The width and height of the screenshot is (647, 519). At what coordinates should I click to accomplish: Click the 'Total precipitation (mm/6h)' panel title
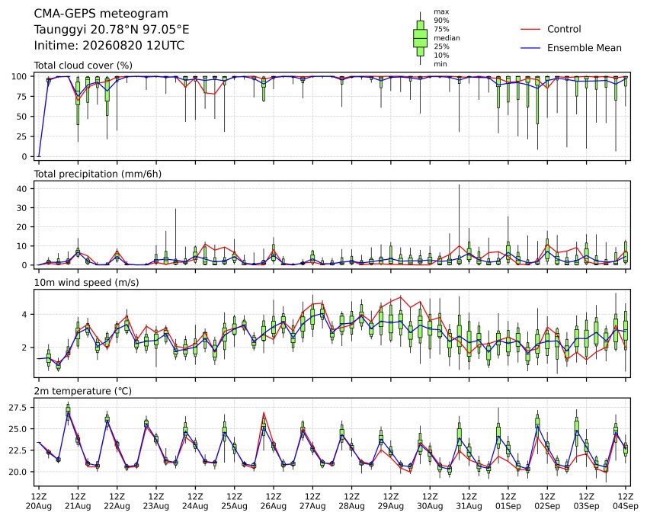click(98, 174)
